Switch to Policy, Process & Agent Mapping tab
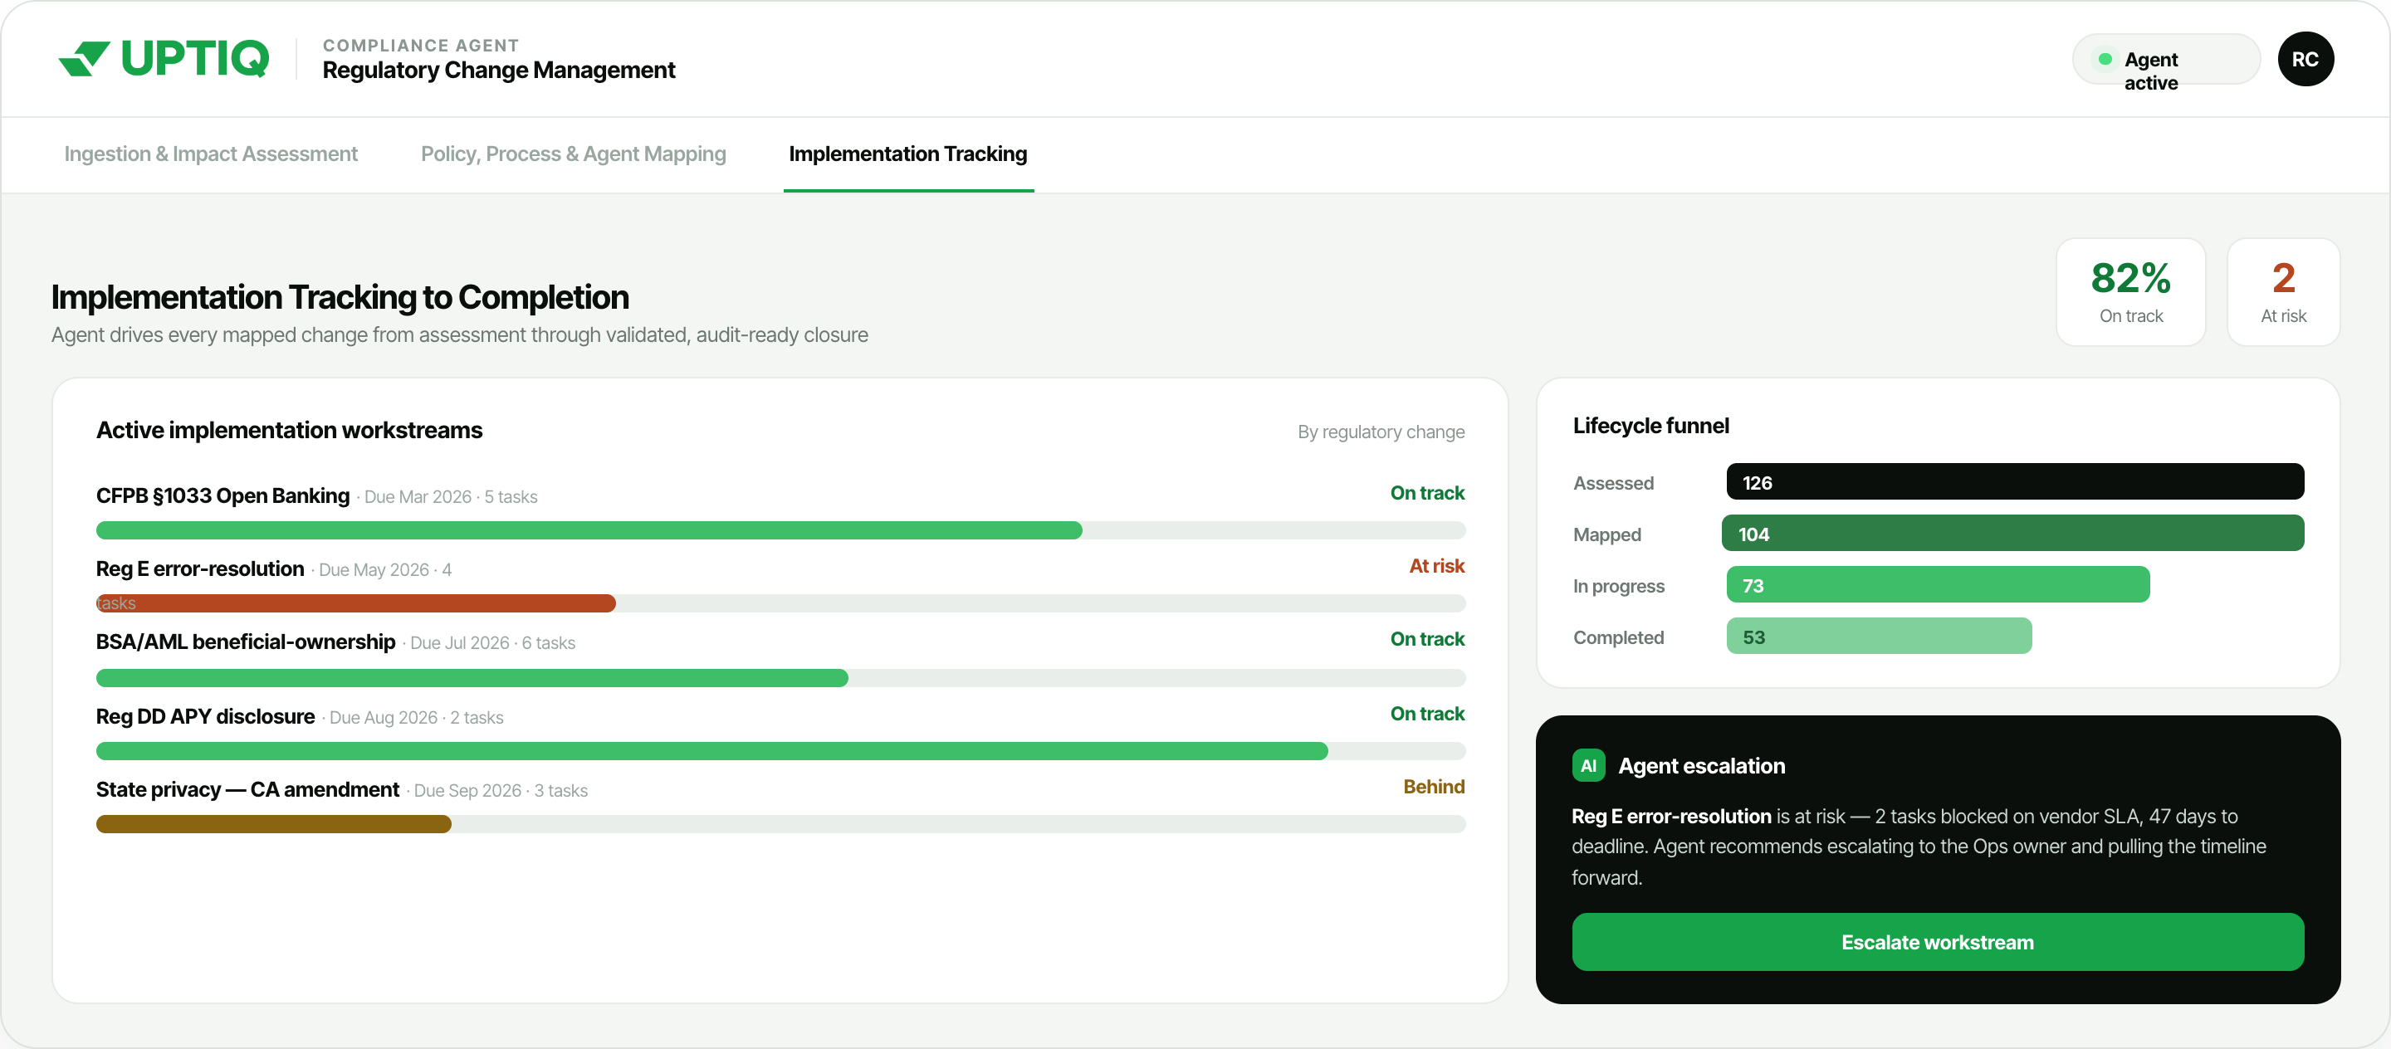 point(574,154)
